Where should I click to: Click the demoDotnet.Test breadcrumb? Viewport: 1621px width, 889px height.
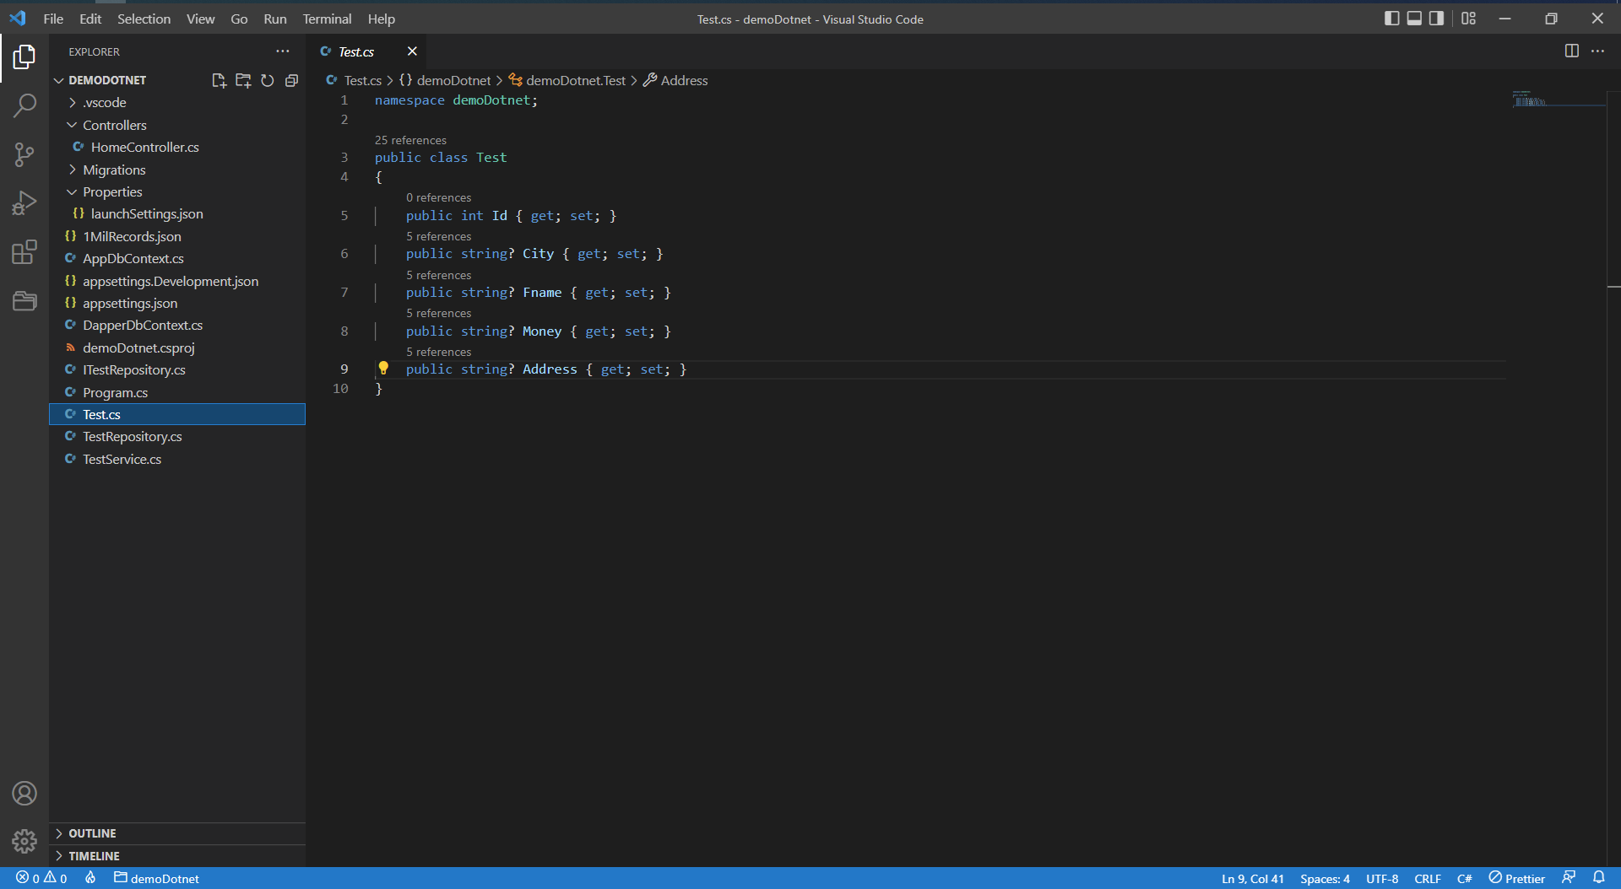[x=567, y=80]
